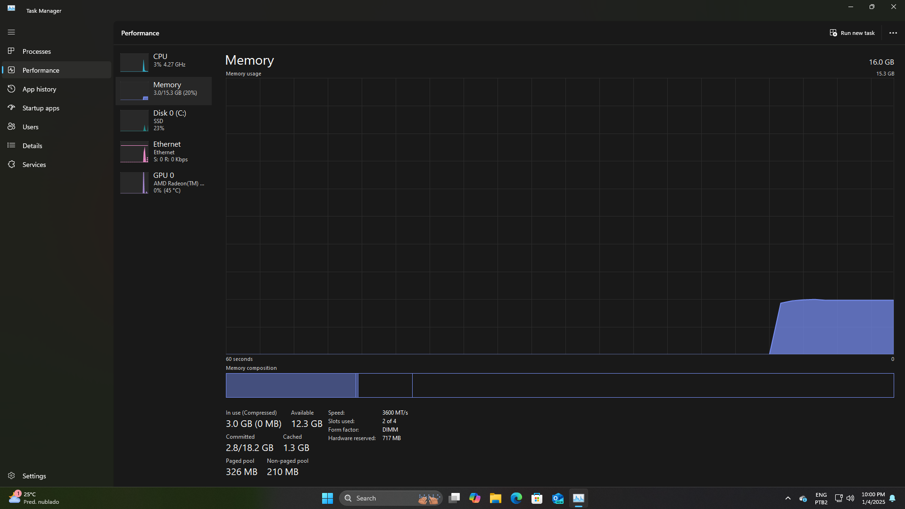Open Task View from taskbar

pyautogui.click(x=454, y=498)
